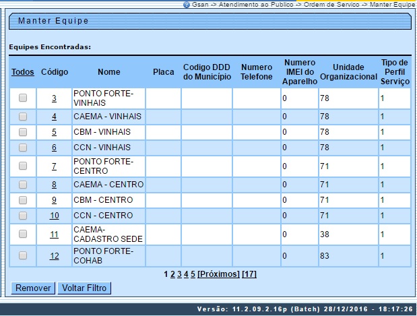Open team code 7 link
417x316 pixels.
coord(54,166)
